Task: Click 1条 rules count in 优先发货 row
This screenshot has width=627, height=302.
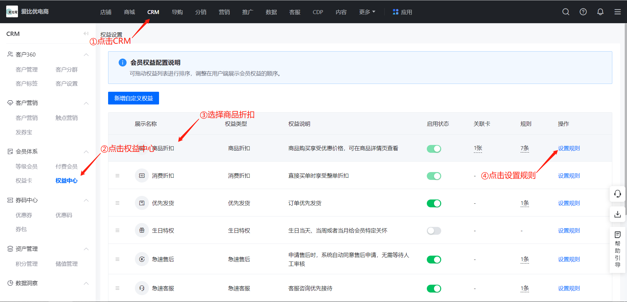Action: (524, 203)
